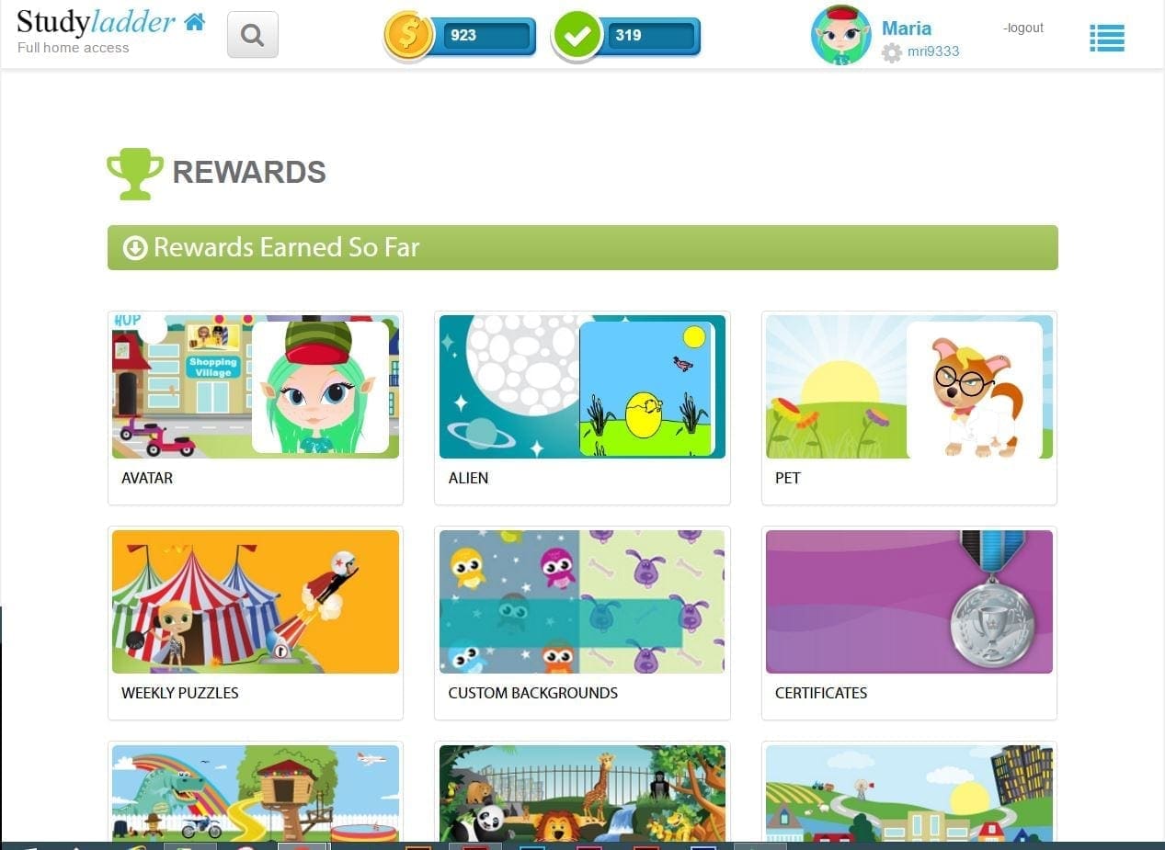Open Maria's profile name link

907,28
